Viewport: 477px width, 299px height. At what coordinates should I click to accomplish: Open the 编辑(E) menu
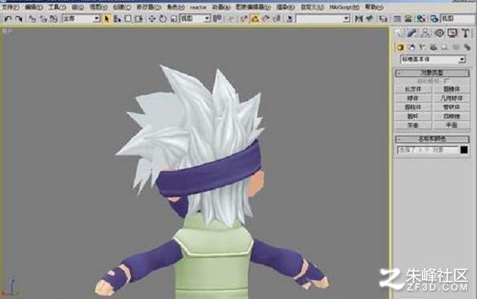click(34, 7)
